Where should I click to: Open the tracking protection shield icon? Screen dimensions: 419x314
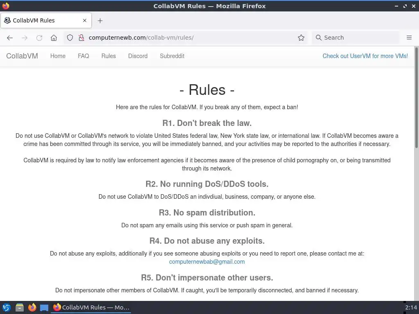click(x=70, y=38)
